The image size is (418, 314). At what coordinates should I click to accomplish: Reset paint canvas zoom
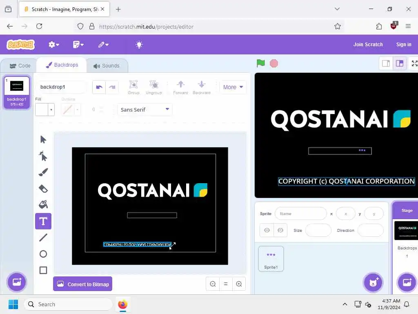pyautogui.click(x=226, y=284)
